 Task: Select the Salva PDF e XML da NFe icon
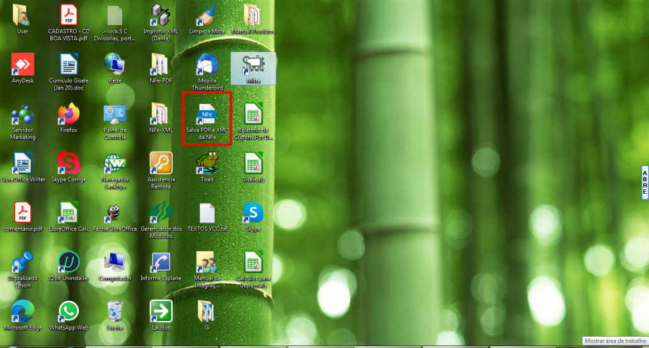pyautogui.click(x=207, y=115)
